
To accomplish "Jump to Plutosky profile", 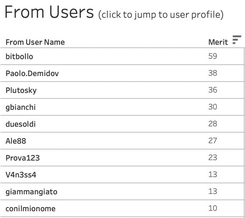I will point(21,90).
